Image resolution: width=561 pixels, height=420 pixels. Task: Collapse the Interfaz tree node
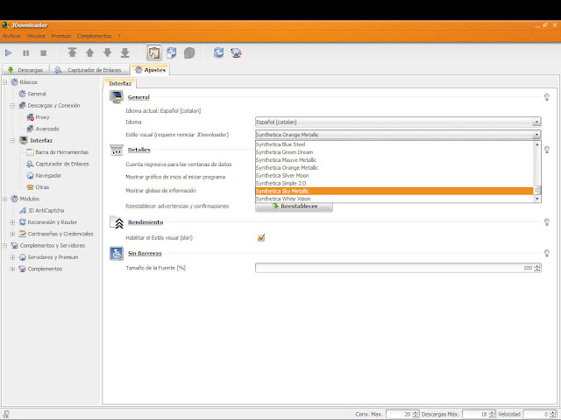12,141
